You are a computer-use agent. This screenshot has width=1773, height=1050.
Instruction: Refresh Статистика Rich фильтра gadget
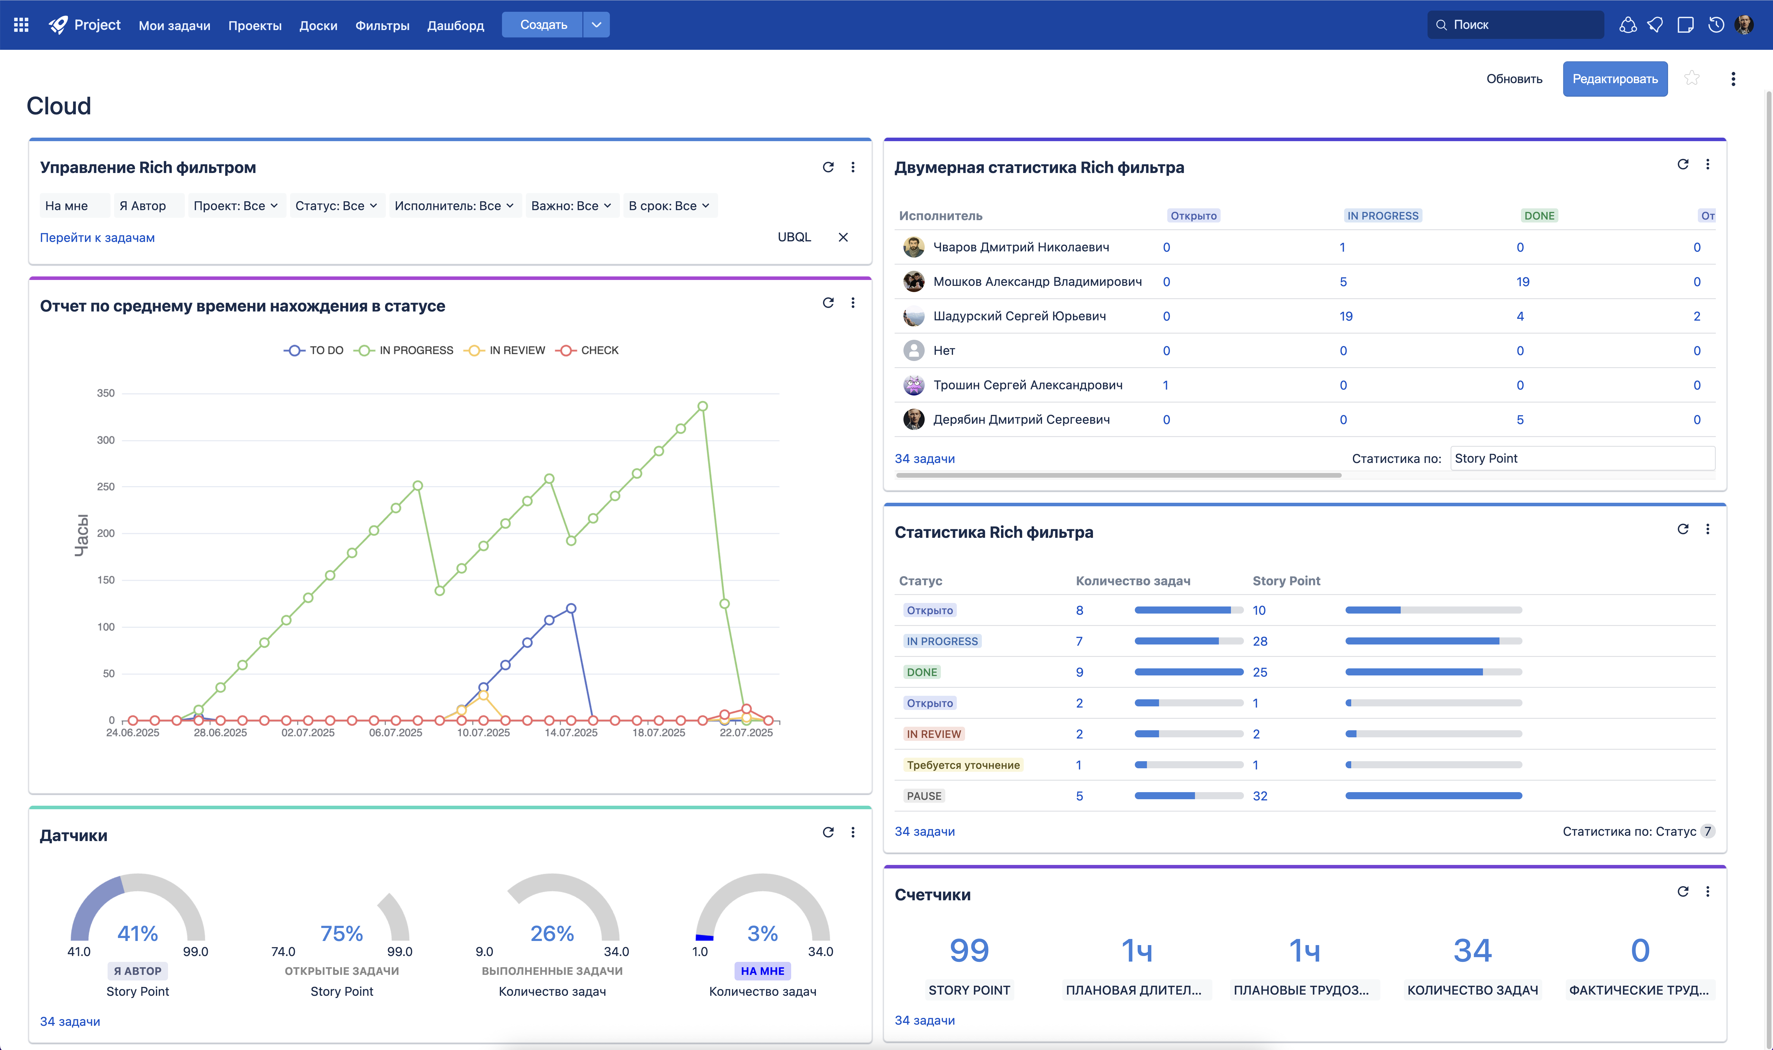[1683, 529]
